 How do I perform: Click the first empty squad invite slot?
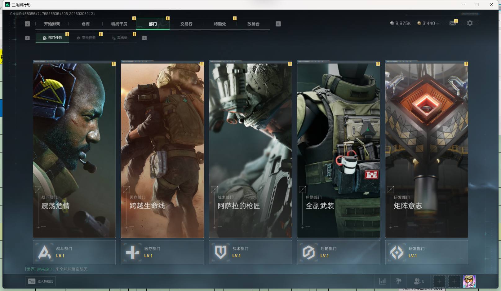pyautogui.click(x=439, y=281)
